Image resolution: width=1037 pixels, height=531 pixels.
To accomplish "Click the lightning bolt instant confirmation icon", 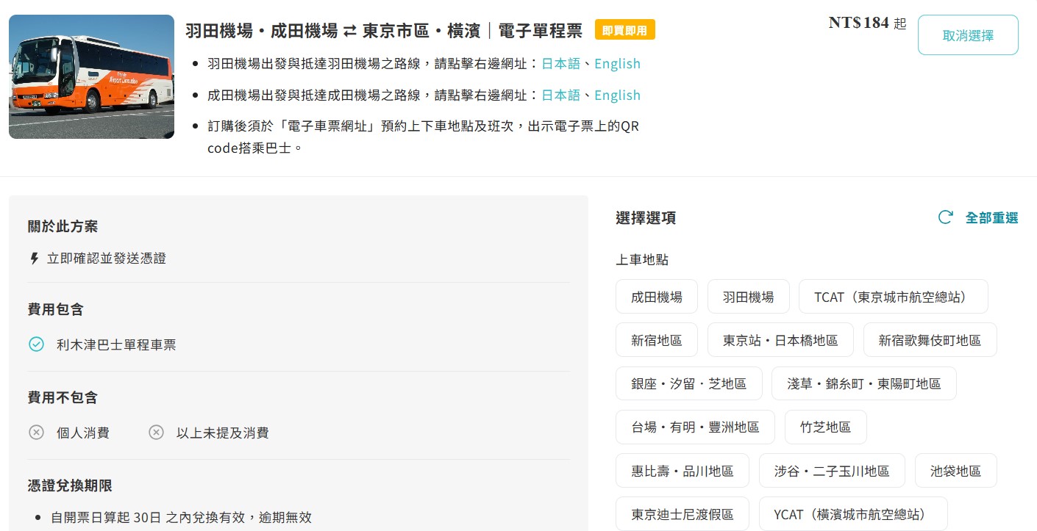I will pos(34,259).
